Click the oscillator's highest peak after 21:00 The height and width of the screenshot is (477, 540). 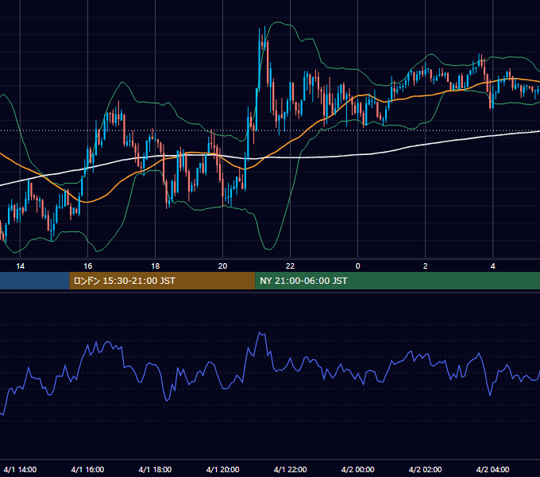coord(260,333)
